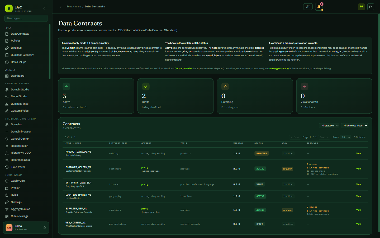This screenshot has height=238, width=380.
Task: Open Domains icon in sidebar
Action: pyautogui.click(x=7, y=125)
